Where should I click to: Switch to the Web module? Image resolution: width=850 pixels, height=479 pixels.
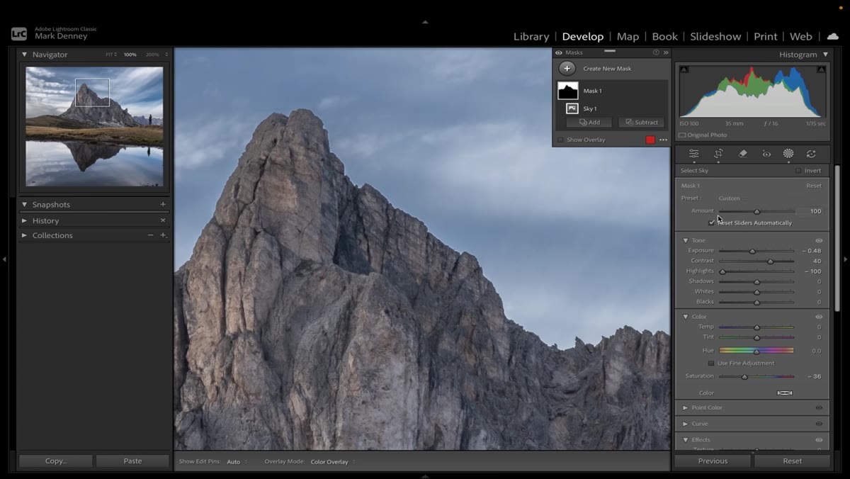point(801,36)
